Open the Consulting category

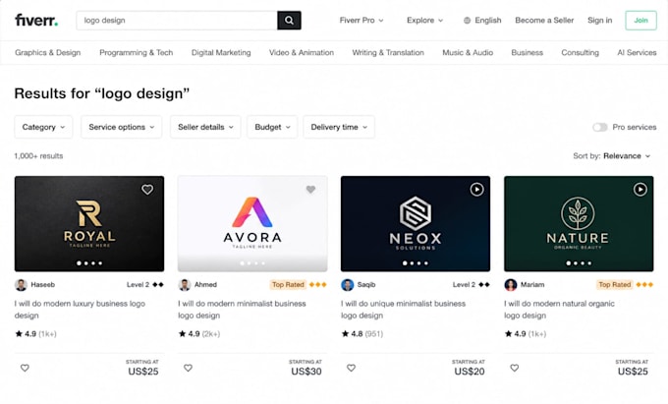(580, 53)
